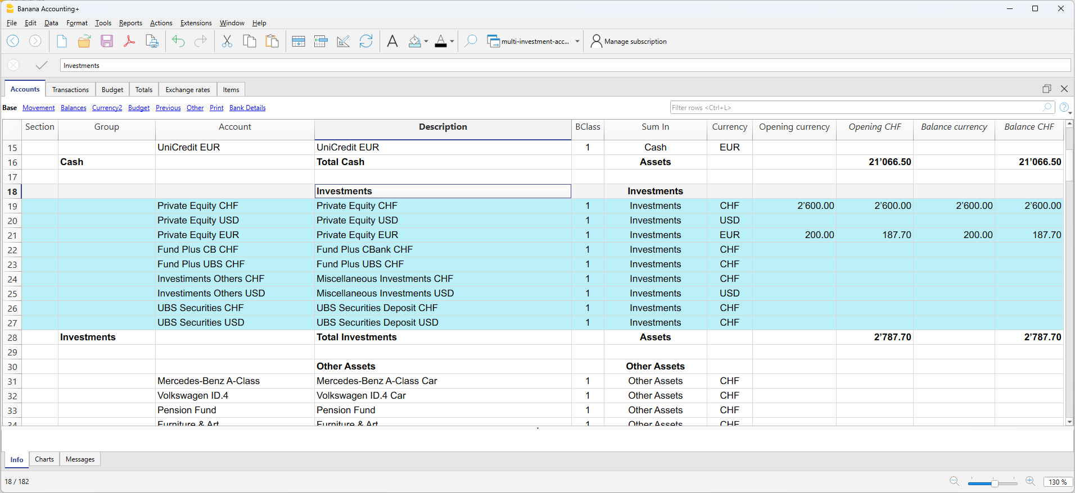Apply fill color with the paint bucket icon
Viewport: 1075px width, 493px height.
pyautogui.click(x=415, y=41)
